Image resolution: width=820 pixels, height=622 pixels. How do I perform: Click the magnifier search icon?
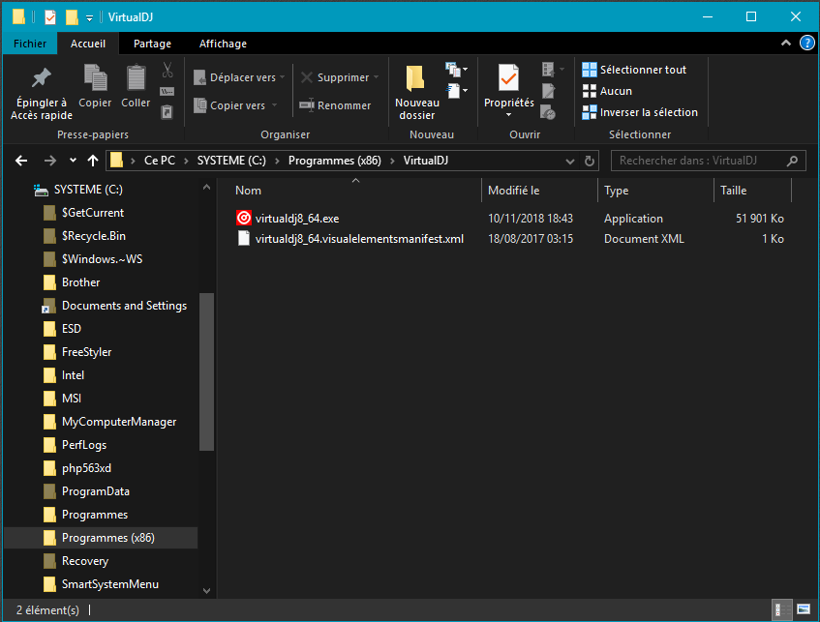792,161
